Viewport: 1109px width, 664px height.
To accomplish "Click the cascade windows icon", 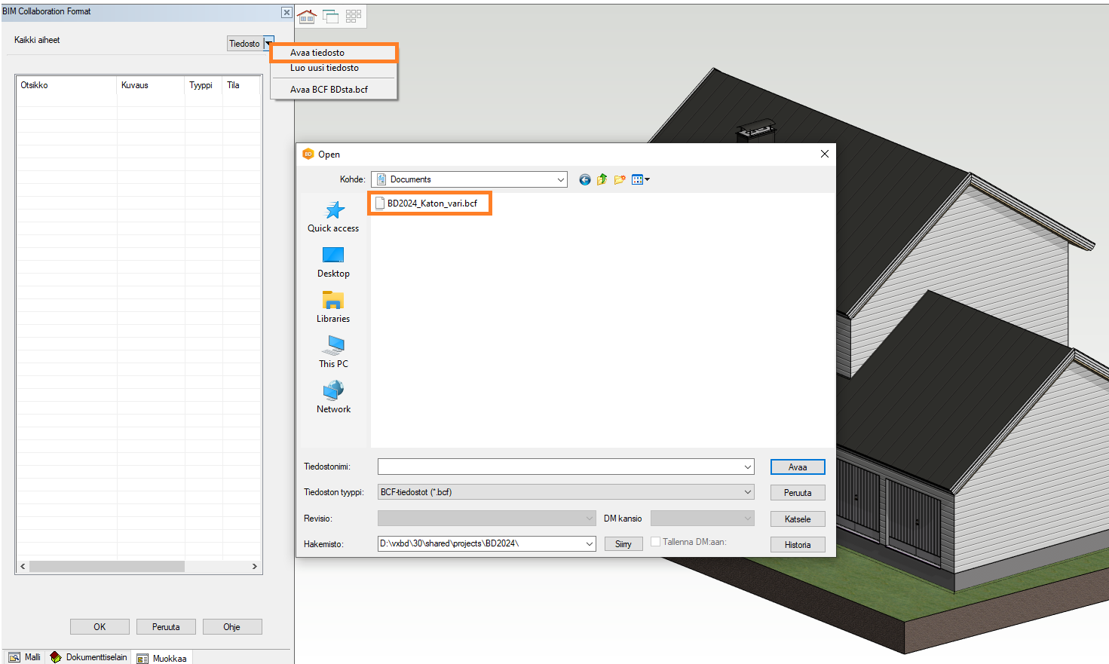I will (330, 17).
